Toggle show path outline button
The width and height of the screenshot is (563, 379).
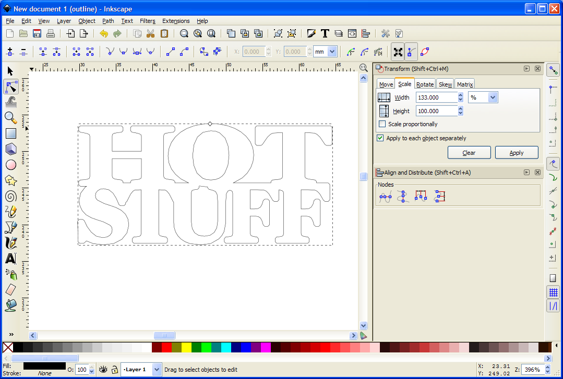(x=425, y=52)
